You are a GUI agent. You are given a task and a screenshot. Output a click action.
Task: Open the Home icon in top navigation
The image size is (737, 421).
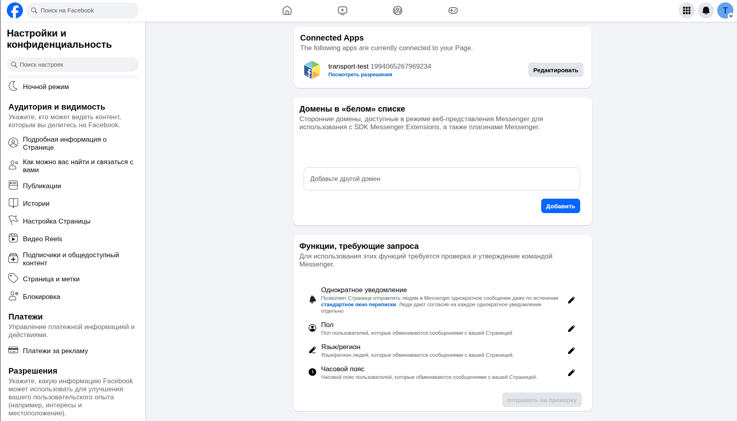point(287,10)
